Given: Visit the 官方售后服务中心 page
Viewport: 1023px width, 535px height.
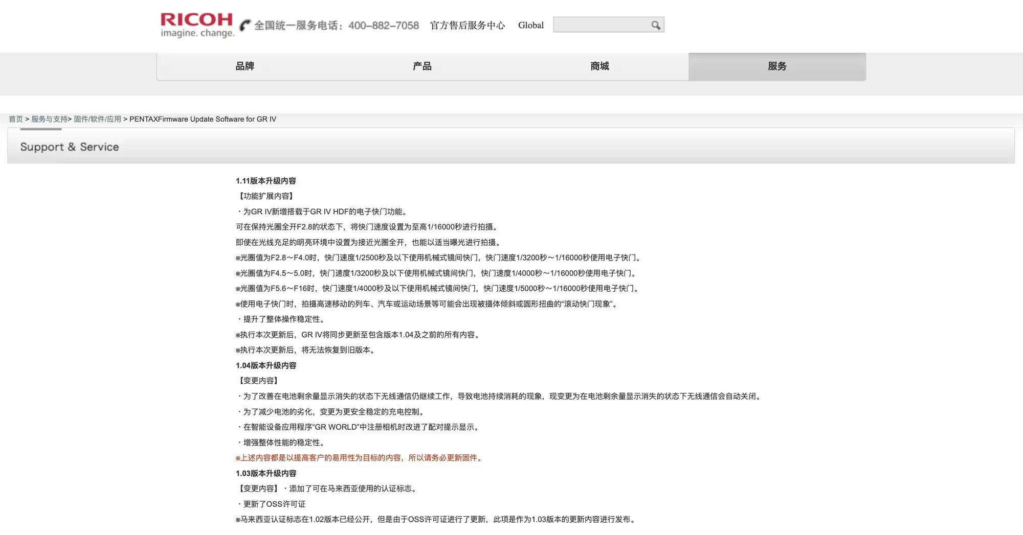Looking at the screenshot, I should click(x=467, y=25).
